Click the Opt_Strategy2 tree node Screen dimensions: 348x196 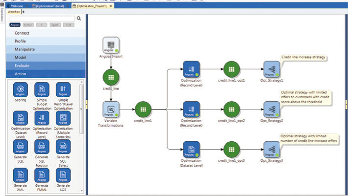[x=272, y=109]
